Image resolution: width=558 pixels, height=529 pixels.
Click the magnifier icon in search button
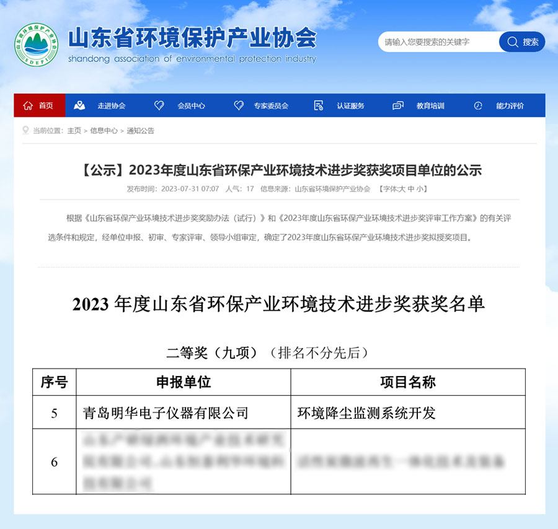(x=513, y=42)
